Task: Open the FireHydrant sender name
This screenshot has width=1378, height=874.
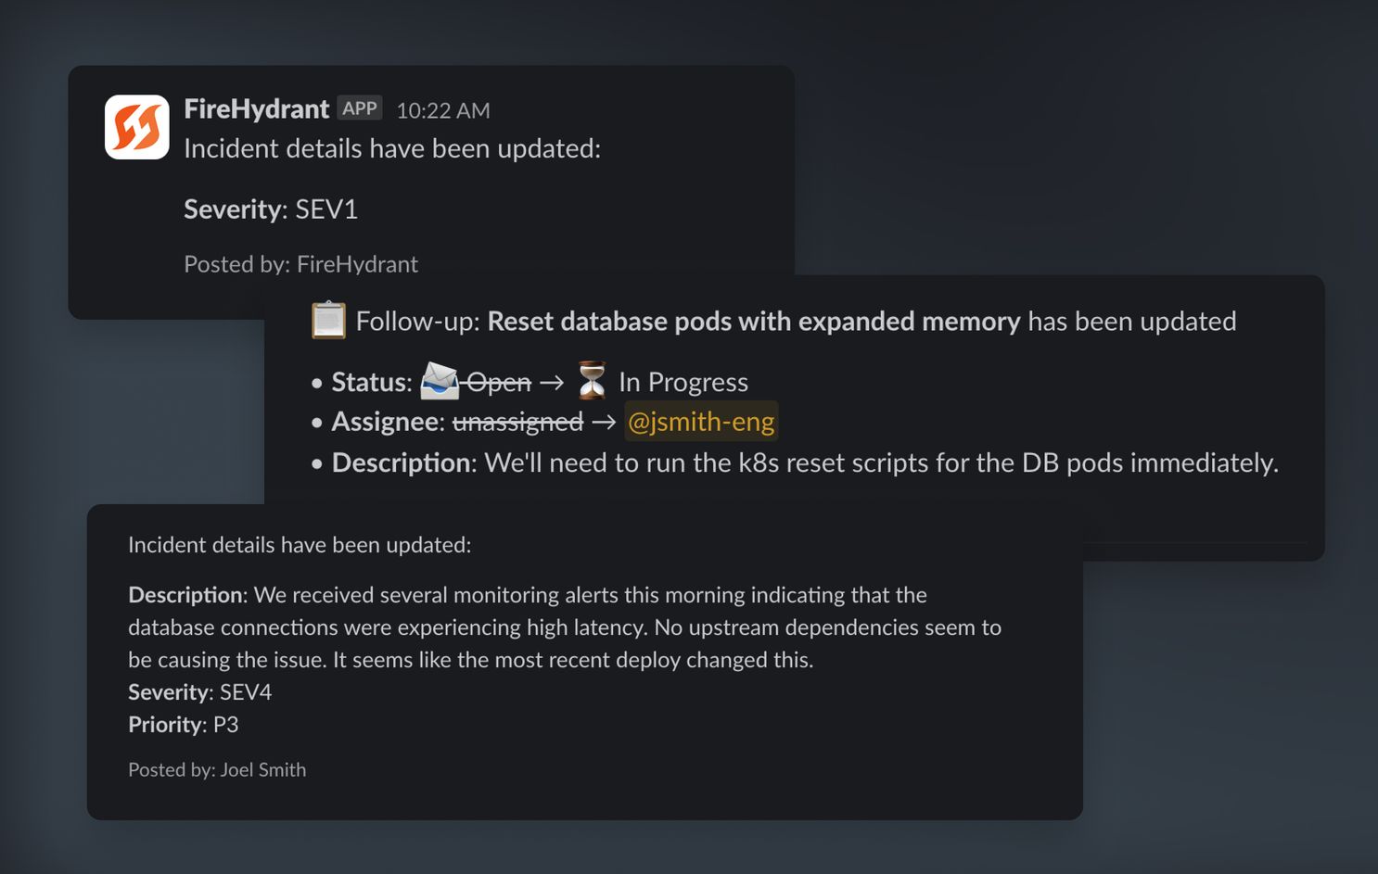Action: pyautogui.click(x=256, y=109)
